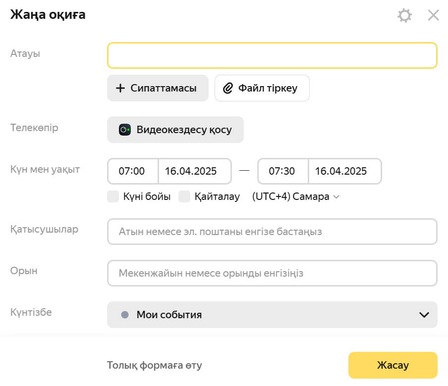Open the (UTC+4) Самара timezone dropdown
This screenshot has height=386, width=448.
pyautogui.click(x=295, y=196)
